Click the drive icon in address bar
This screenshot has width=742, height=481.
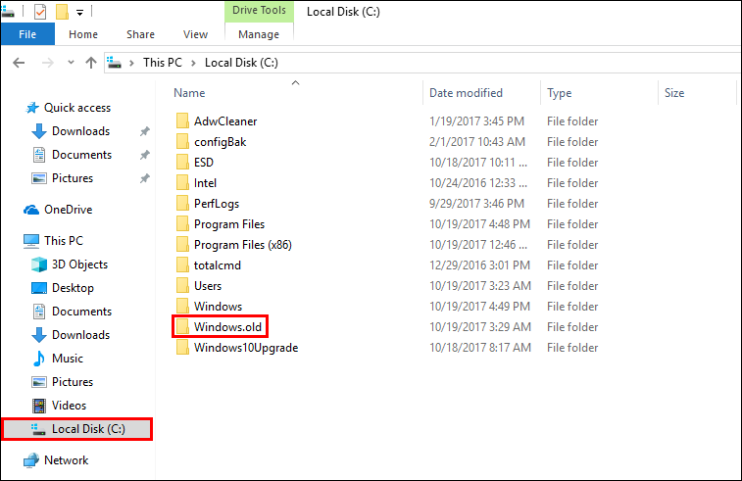point(114,63)
